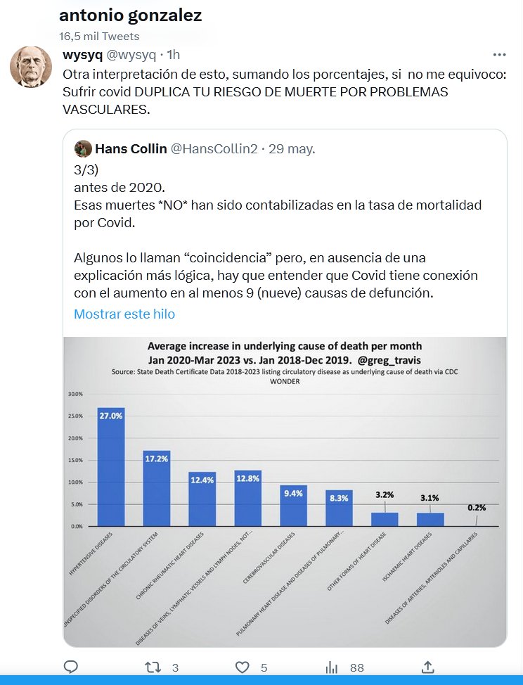523x685 pixels.
Task: Click the share upload icon
Action: click(x=427, y=667)
